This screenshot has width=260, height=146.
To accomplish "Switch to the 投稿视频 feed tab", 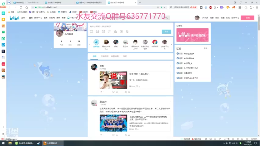I will pos(104,56).
